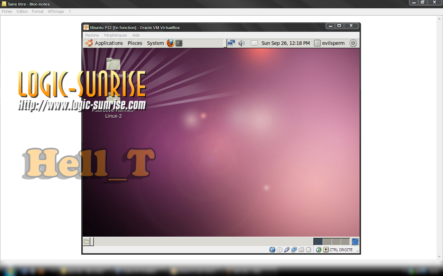The height and width of the screenshot is (276, 443).
Task: Click the VirtualBox optical CD indicator
Action: coord(280,250)
